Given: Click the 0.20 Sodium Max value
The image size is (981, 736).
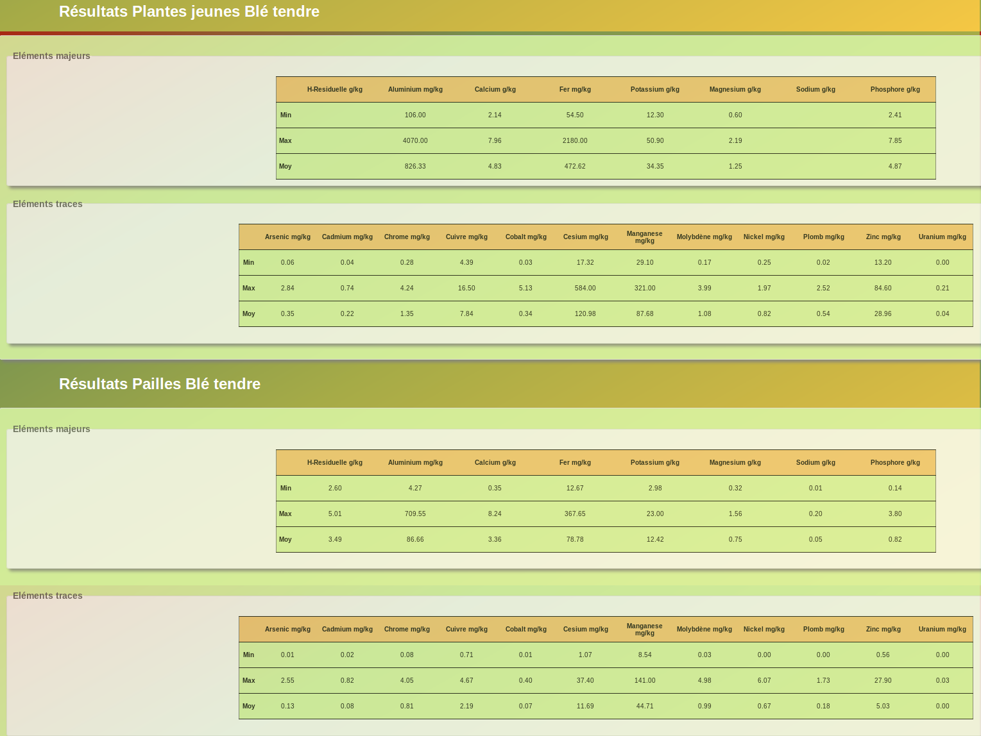Looking at the screenshot, I should coord(815,514).
